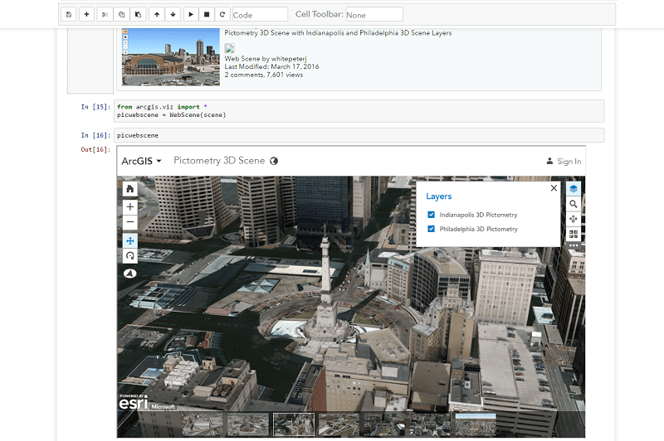Select the Rotate navigation tool
This screenshot has height=441, width=664.
(x=130, y=256)
